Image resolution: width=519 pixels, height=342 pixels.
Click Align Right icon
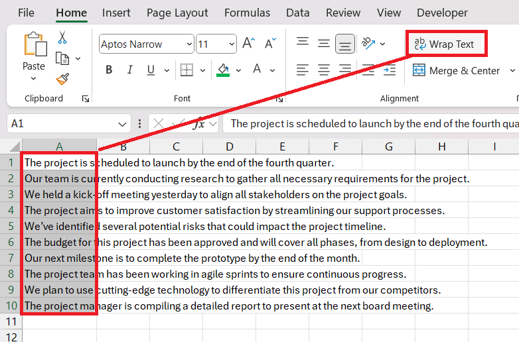345,70
